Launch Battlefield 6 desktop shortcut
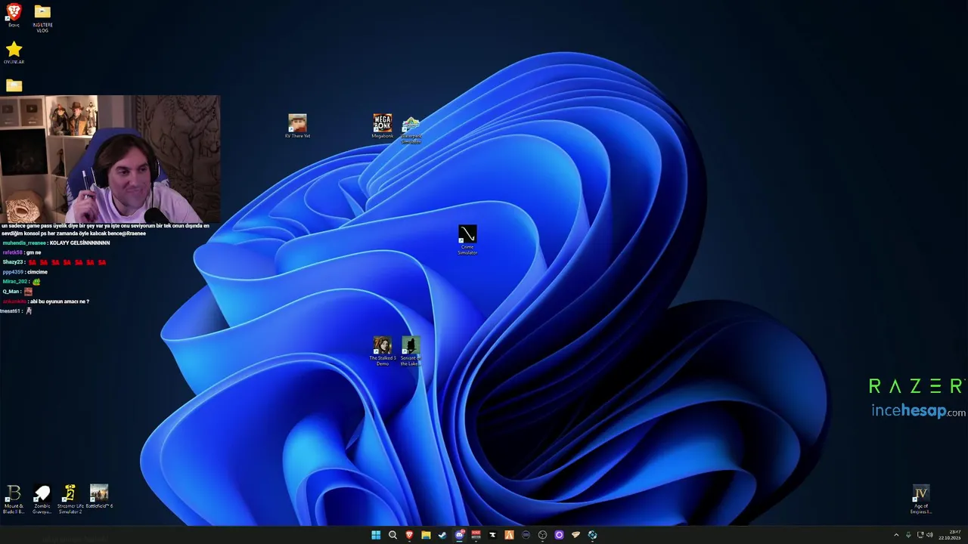968x544 pixels. pyautogui.click(x=99, y=497)
